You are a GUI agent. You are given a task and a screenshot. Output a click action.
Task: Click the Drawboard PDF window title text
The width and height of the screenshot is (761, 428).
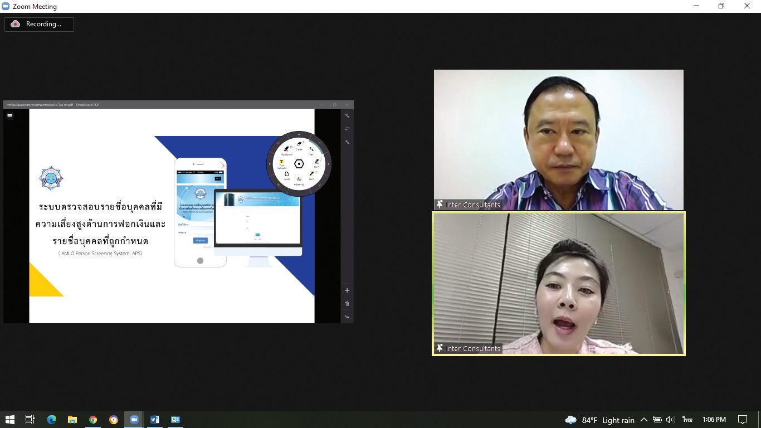pos(53,105)
